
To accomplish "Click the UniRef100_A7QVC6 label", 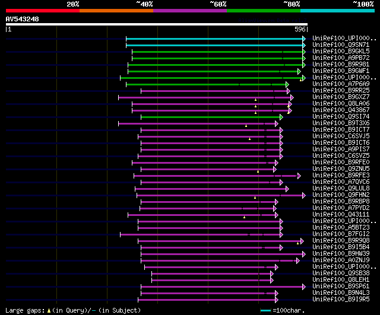I will click(341, 182).
